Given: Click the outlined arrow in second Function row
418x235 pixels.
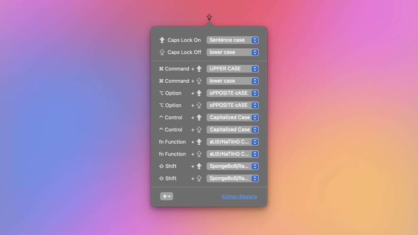Looking at the screenshot, I should (x=199, y=154).
